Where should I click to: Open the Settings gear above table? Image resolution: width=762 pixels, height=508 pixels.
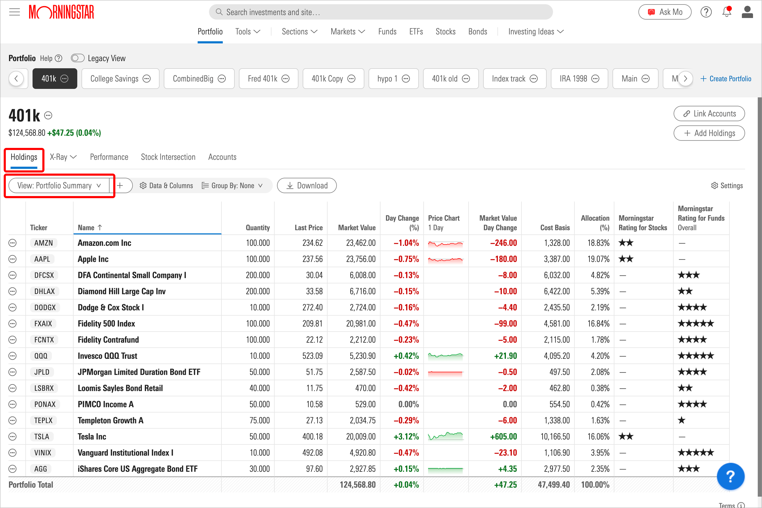[727, 186]
